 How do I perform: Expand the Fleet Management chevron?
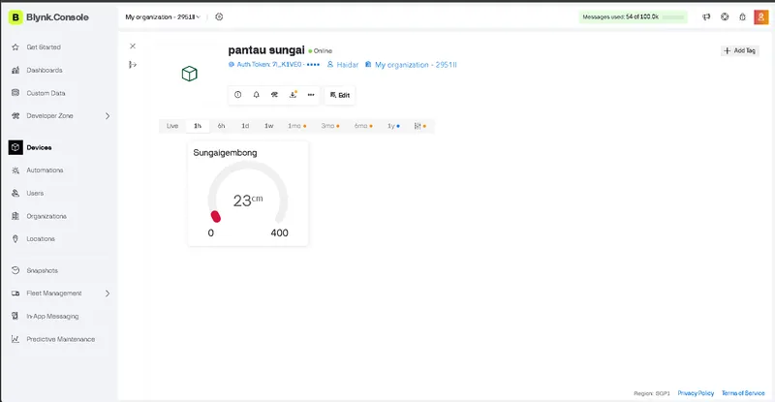(x=108, y=294)
